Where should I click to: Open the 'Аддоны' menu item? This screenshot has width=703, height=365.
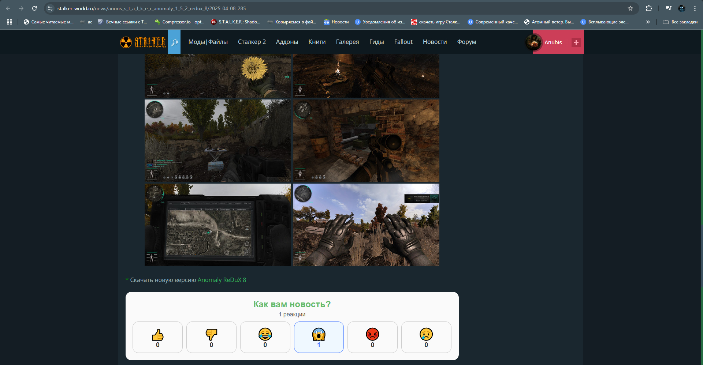click(287, 42)
